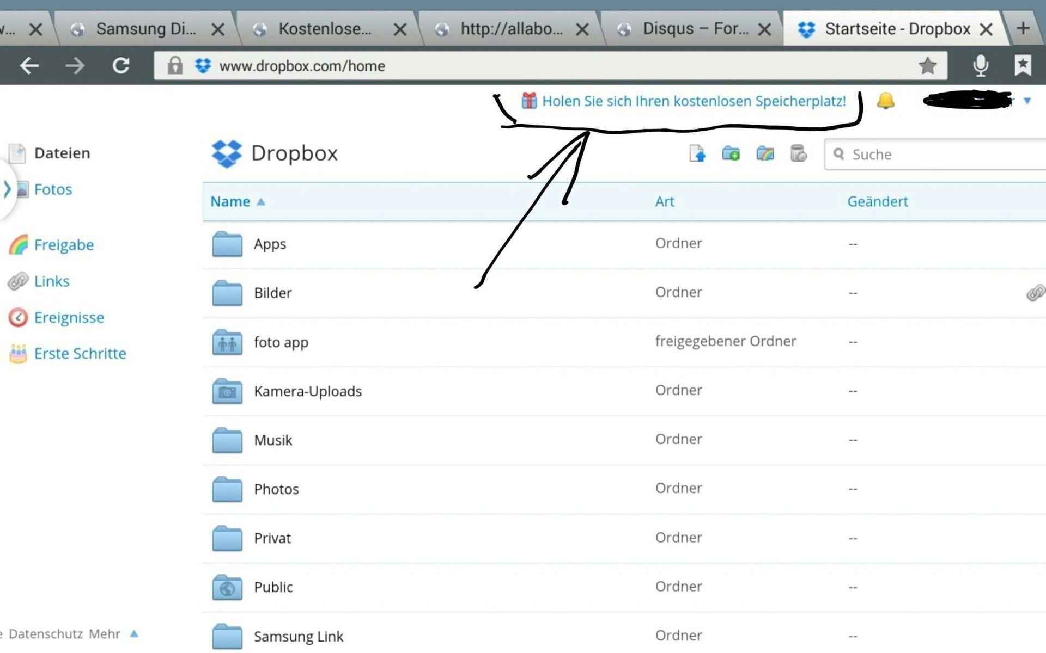Focus the Suche search field
The width and height of the screenshot is (1046, 653).
pos(935,155)
